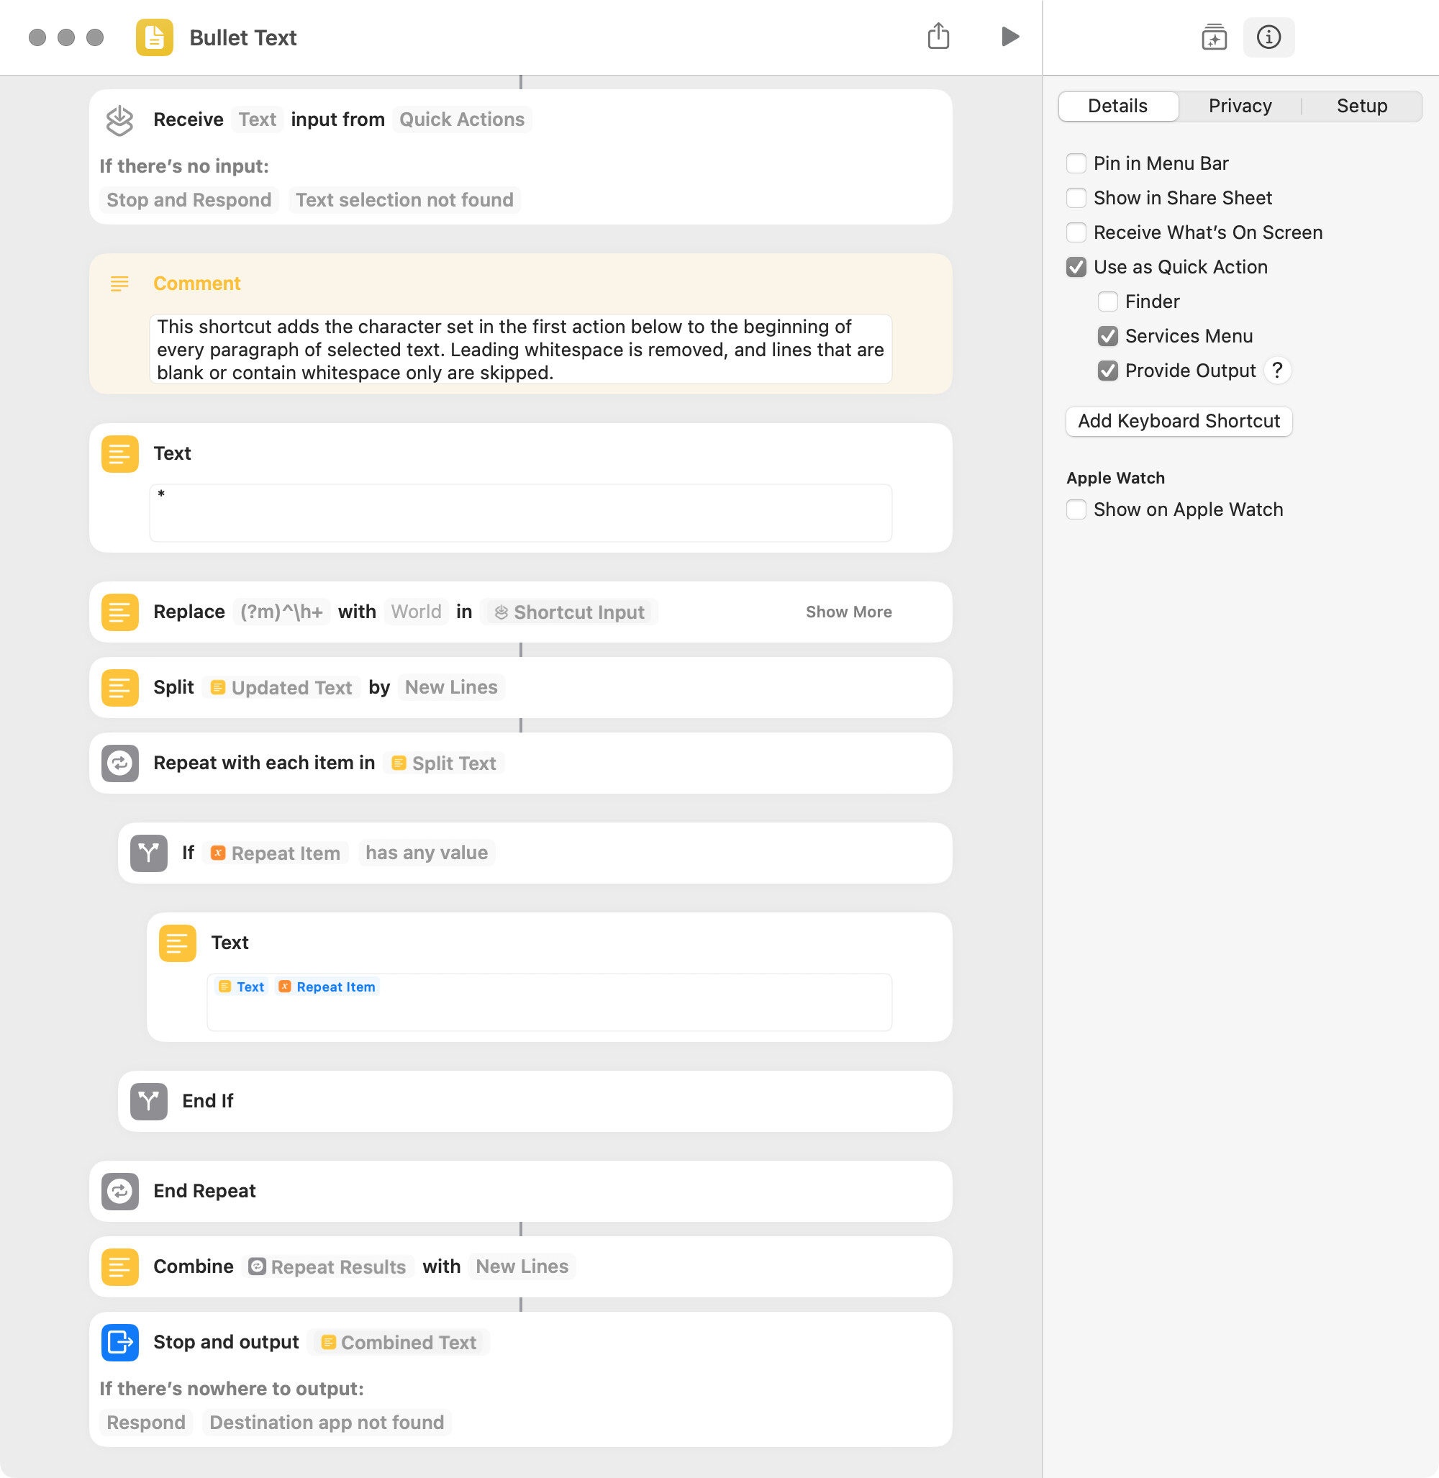
Task: Open the share icon in title bar
Action: pyautogui.click(x=938, y=35)
